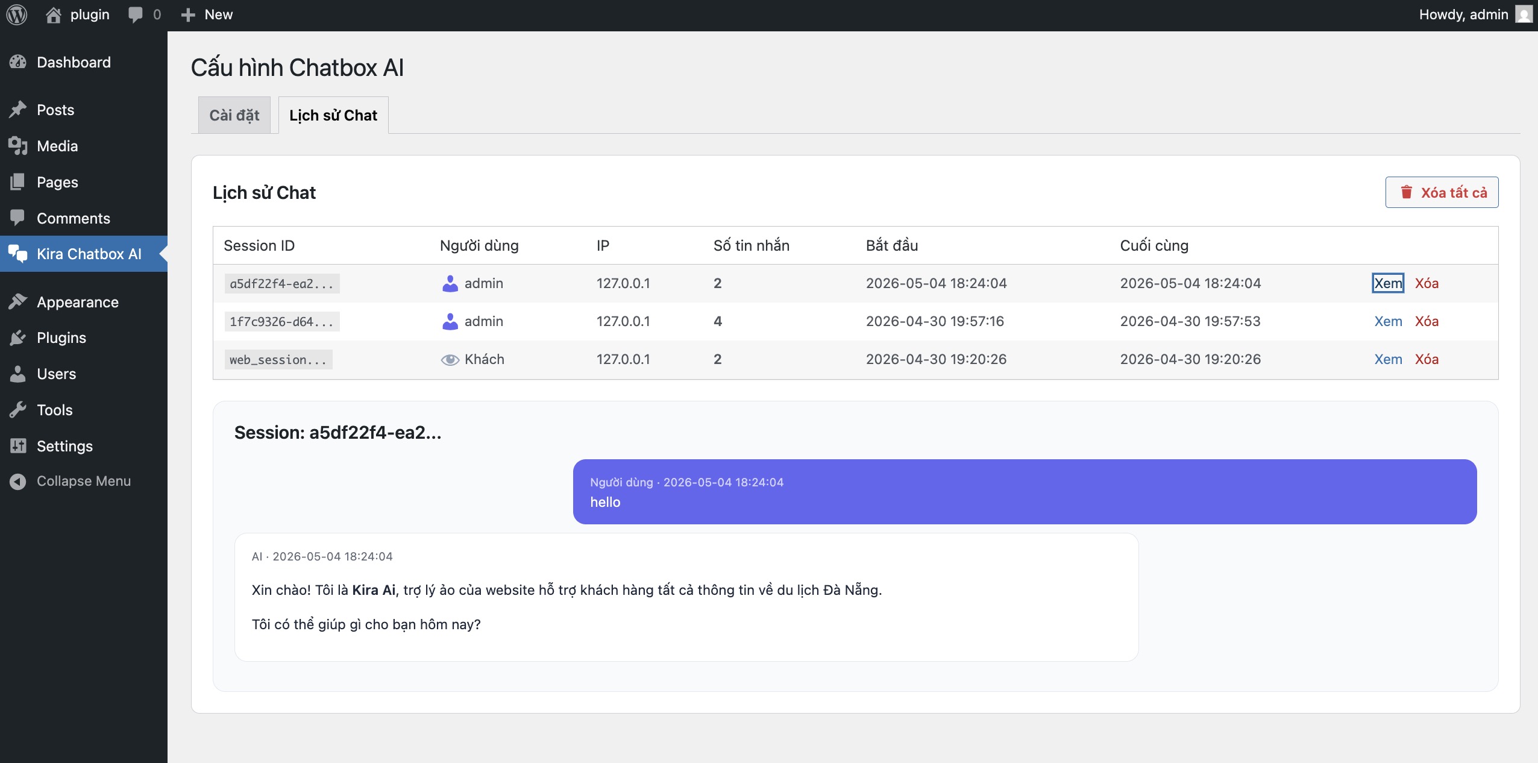The image size is (1538, 763).
Task: Click plugin site name link
Action: pyautogui.click(x=90, y=14)
